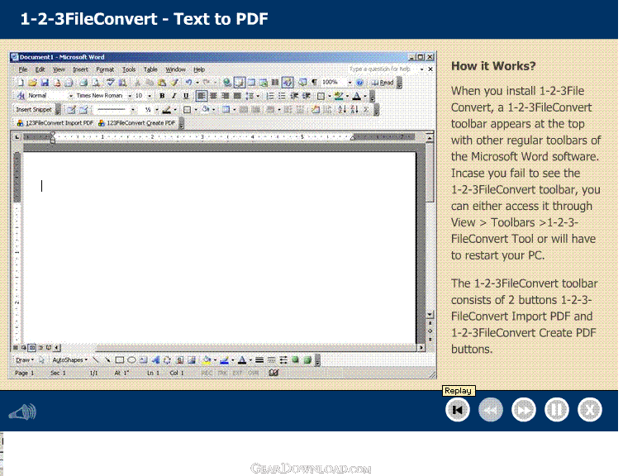
Task: Toggle Bold formatting
Action: [162, 96]
